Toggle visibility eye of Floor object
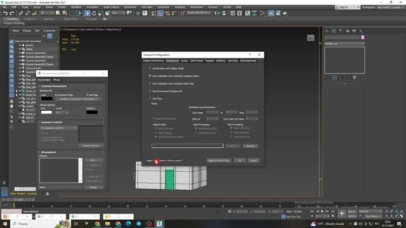Viewport: 406px width, 228px height. click(20, 76)
